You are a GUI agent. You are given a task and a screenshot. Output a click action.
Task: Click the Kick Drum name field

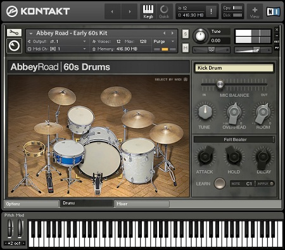pyautogui.click(x=234, y=68)
